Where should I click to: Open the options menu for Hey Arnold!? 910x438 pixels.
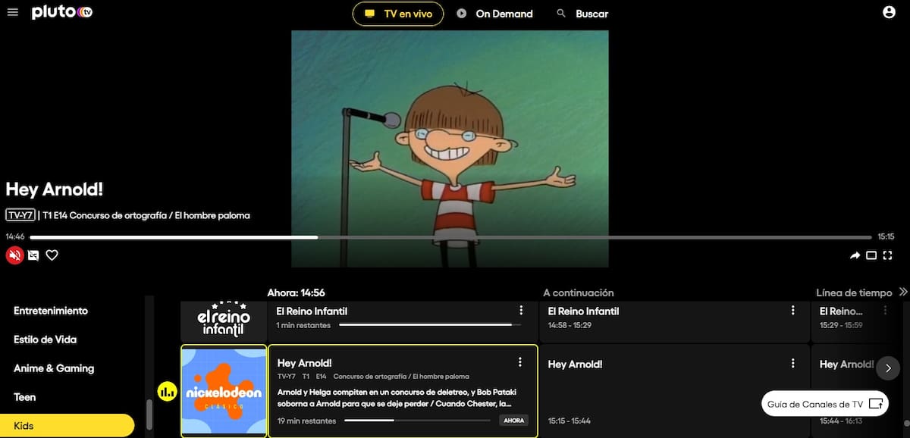pos(521,363)
